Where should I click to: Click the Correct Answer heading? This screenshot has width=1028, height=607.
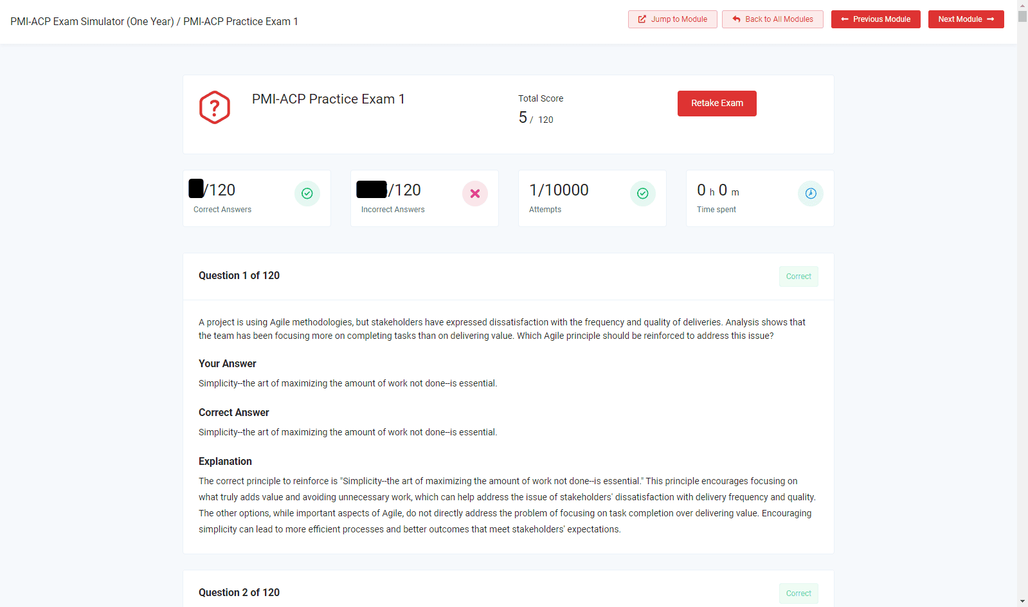point(234,413)
